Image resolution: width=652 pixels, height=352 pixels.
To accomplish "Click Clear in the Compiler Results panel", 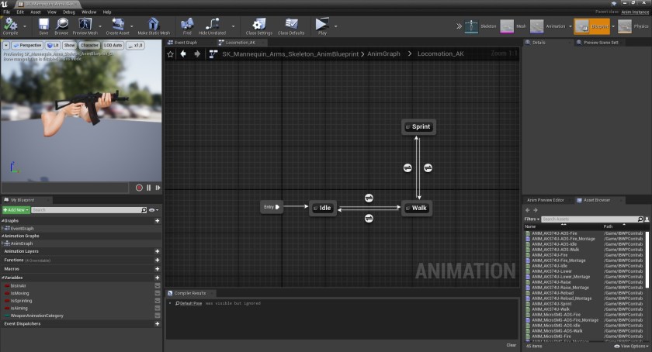I will point(511,345).
